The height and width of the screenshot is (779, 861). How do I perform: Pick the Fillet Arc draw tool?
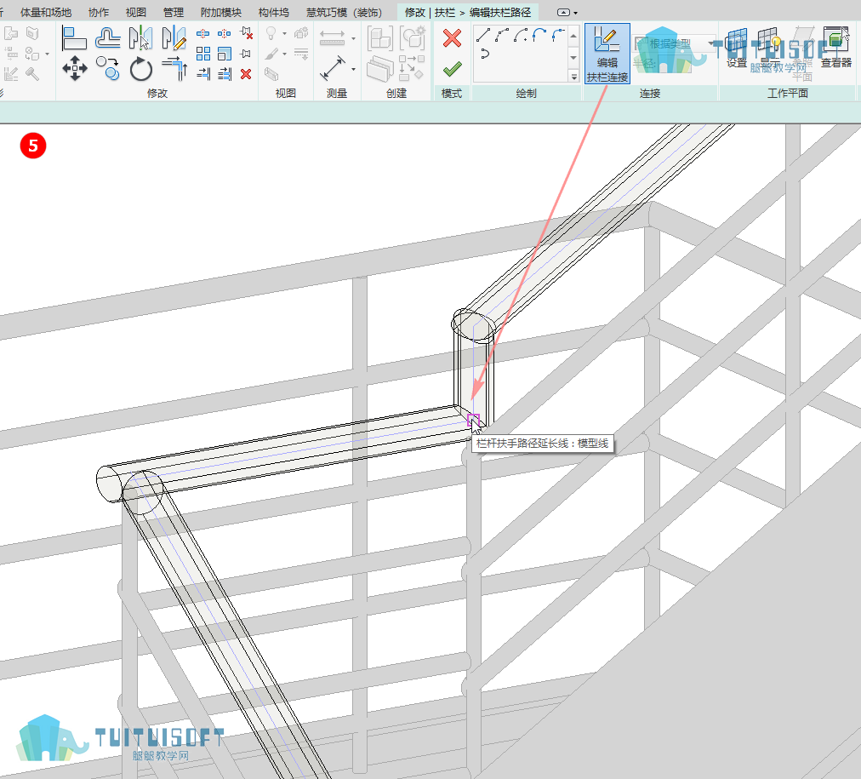click(558, 35)
